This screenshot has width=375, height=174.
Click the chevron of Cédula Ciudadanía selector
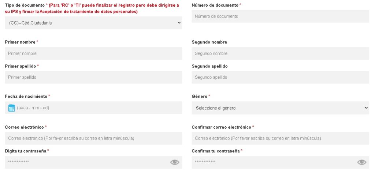[x=179, y=23]
